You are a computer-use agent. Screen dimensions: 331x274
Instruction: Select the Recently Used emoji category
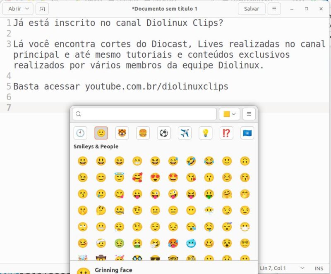[x=80, y=133]
